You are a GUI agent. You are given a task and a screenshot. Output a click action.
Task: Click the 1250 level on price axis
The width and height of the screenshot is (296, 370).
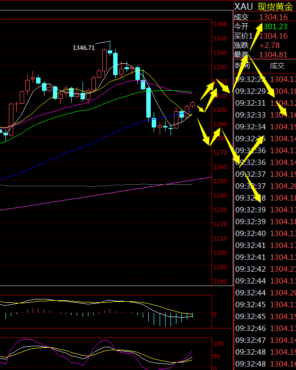point(220,181)
